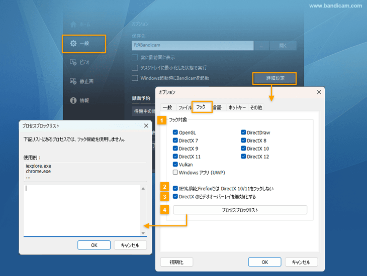Toggle the Vulkan hook checkbox
Screen dimensions: 367x276
175,164
